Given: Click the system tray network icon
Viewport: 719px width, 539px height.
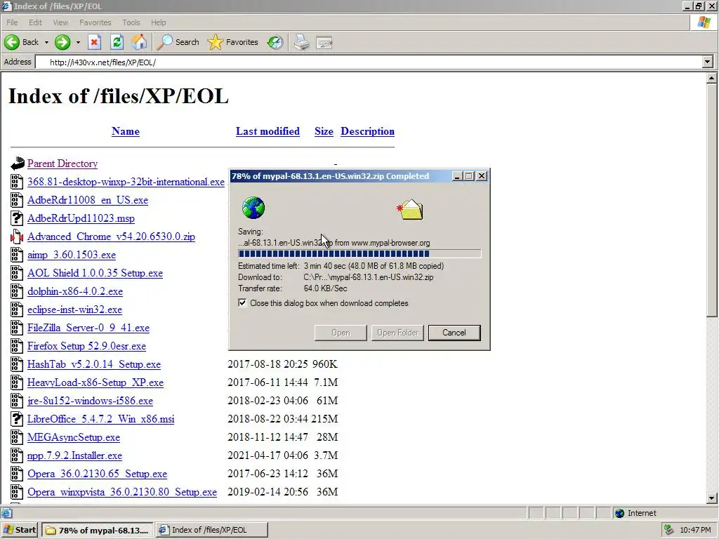Looking at the screenshot, I should click(669, 530).
